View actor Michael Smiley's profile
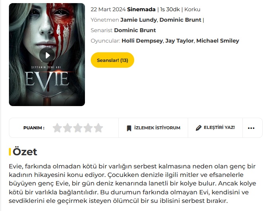This screenshot has width=263, height=211. [x=218, y=41]
